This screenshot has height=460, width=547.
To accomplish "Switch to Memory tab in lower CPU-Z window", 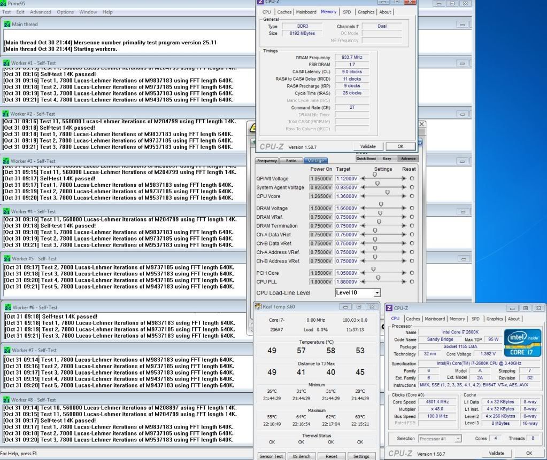I will click(457, 319).
